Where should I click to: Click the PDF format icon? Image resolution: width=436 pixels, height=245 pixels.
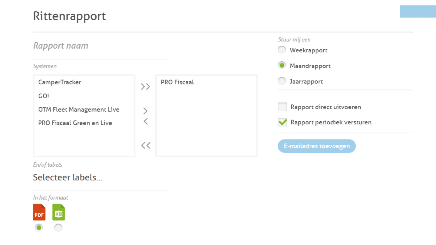coord(39,212)
